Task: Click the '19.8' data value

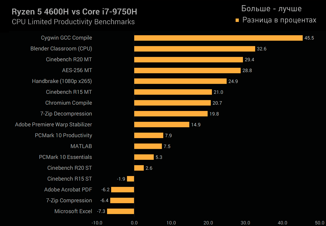Action: pos(214,114)
